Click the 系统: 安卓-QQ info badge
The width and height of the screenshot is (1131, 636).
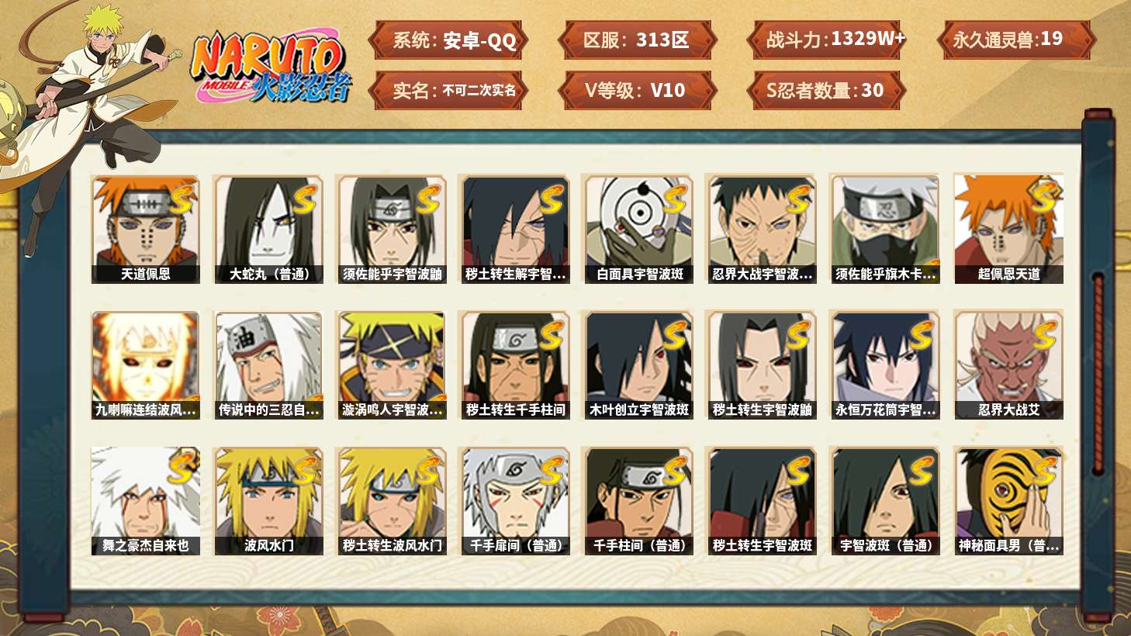coord(448,40)
